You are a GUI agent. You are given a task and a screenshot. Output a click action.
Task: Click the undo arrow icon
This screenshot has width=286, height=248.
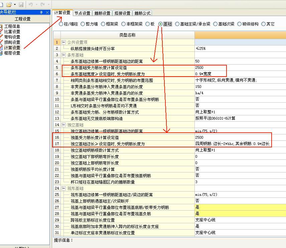[x=31, y=4]
